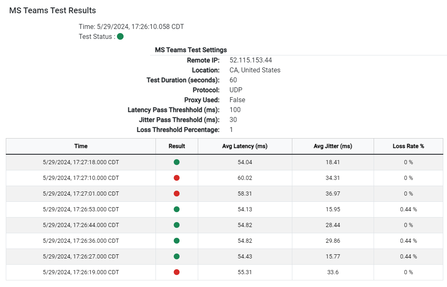
Task: Click the time cell 5/29/2024, 17:26:53.000 CDT
Action: (x=81, y=209)
